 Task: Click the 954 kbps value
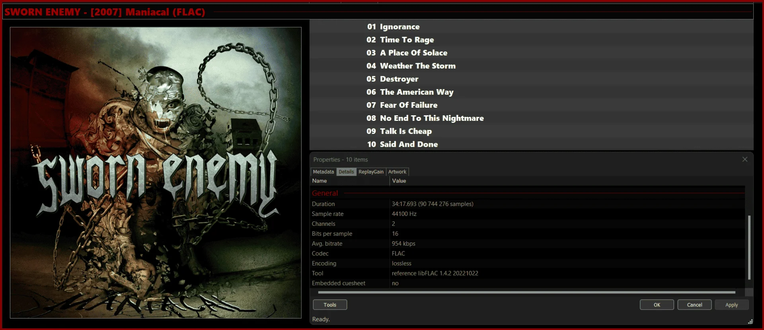point(403,244)
